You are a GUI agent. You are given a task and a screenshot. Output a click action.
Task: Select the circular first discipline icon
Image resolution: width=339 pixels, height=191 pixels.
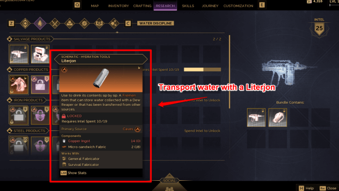click(25, 23)
